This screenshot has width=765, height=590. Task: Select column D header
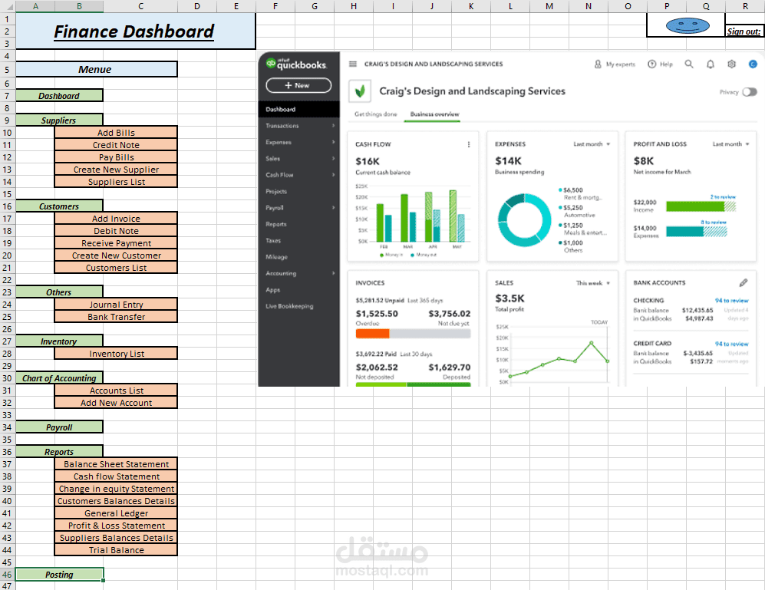196,6
